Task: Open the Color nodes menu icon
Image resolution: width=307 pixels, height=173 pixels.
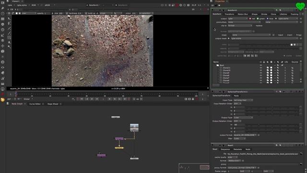Action: pos(2,25)
